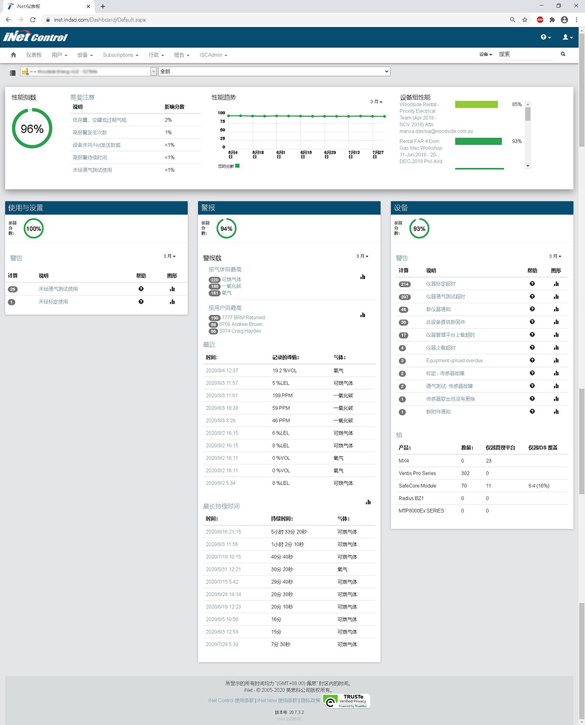Screen dimensions: 585x725
Task: Open the 报告 menu in navigation bar
Action: pos(181,55)
